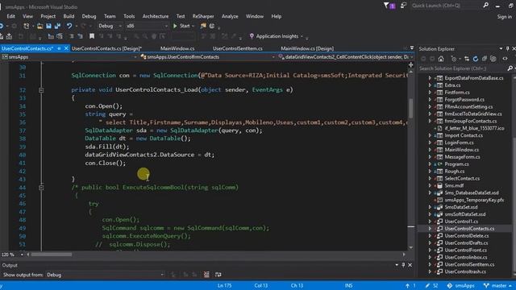The image size is (516, 290).
Task: Switch to the UserControlSentItem.cs tab
Action: coord(238,48)
